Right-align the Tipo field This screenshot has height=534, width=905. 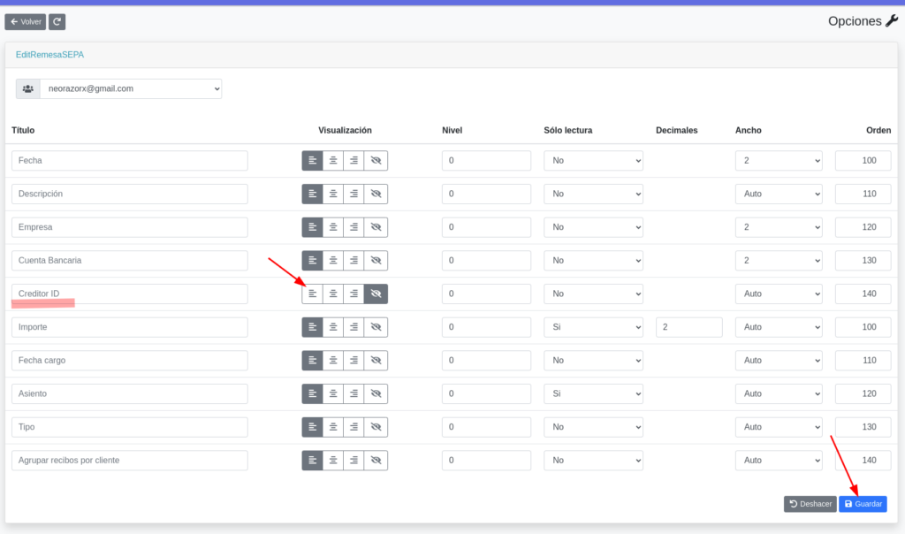pyautogui.click(x=354, y=427)
